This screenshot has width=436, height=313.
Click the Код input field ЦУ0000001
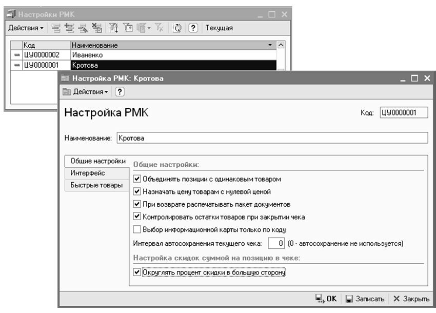click(x=404, y=113)
